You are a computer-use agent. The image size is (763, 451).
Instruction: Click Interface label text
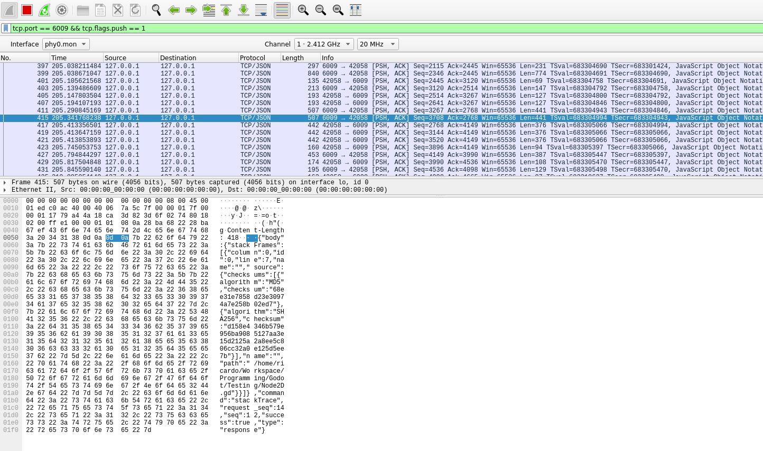point(24,44)
